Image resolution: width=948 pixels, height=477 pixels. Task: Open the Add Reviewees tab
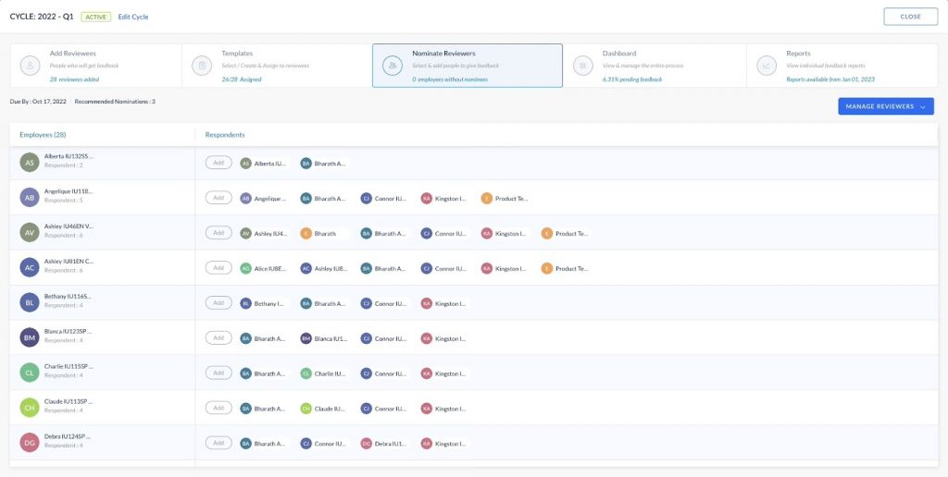[x=95, y=66]
